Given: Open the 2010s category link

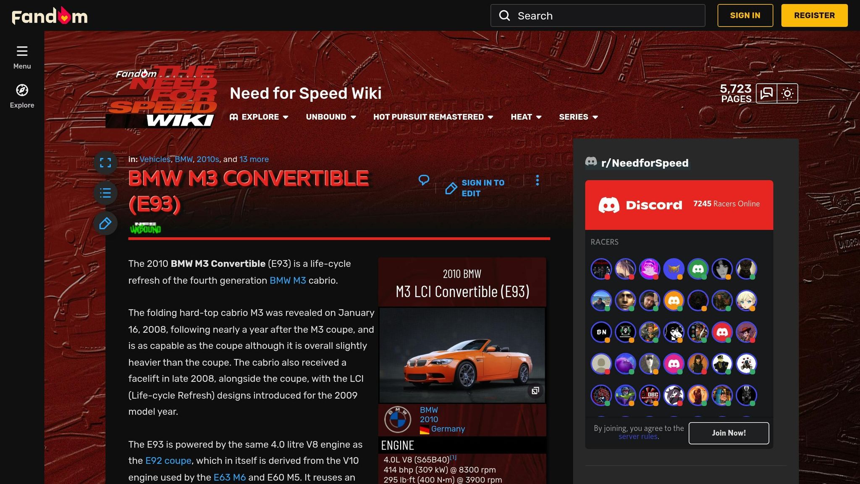Looking at the screenshot, I should [x=208, y=159].
